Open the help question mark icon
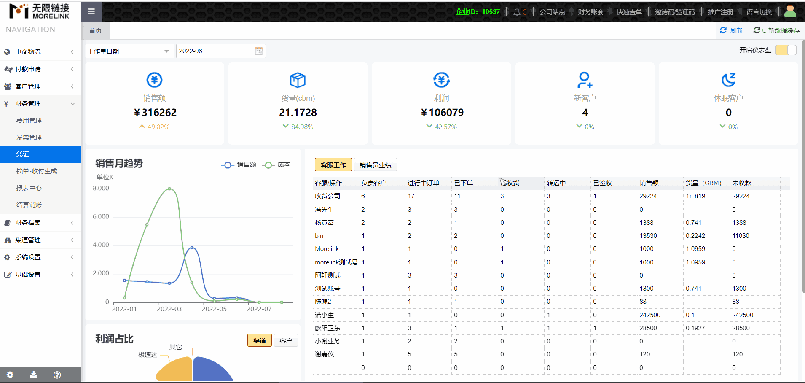 (57, 375)
